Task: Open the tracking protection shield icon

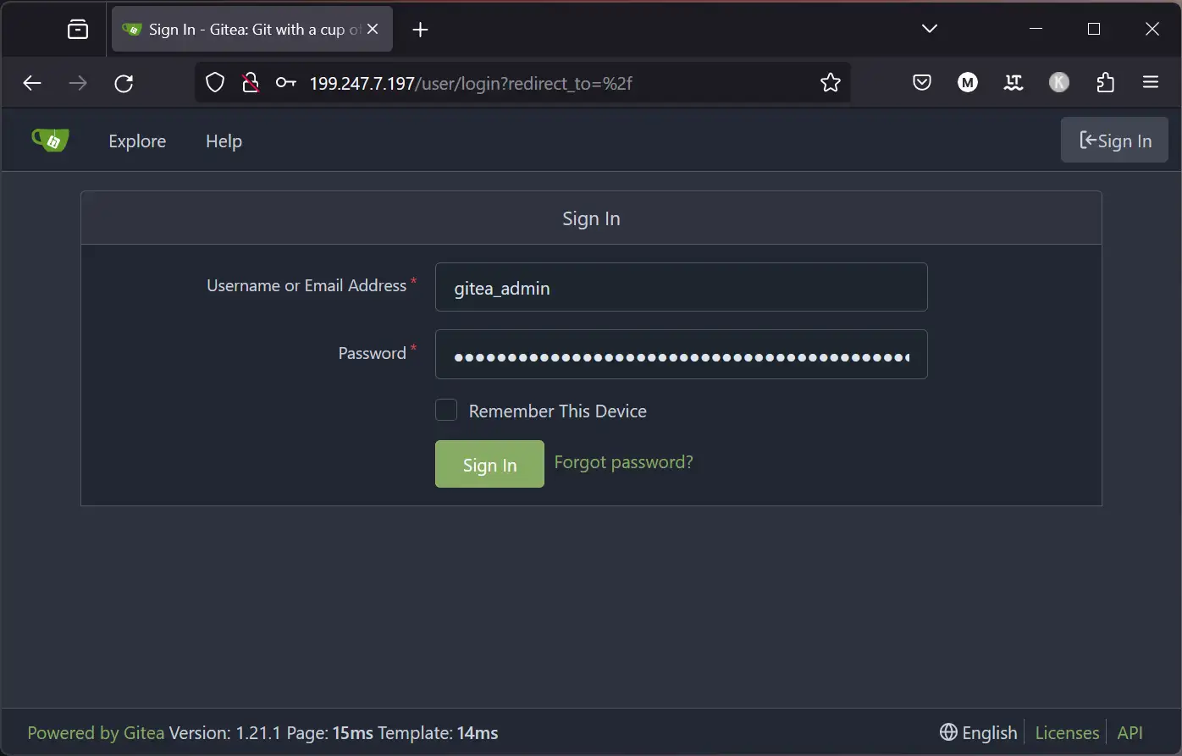Action: (216, 83)
